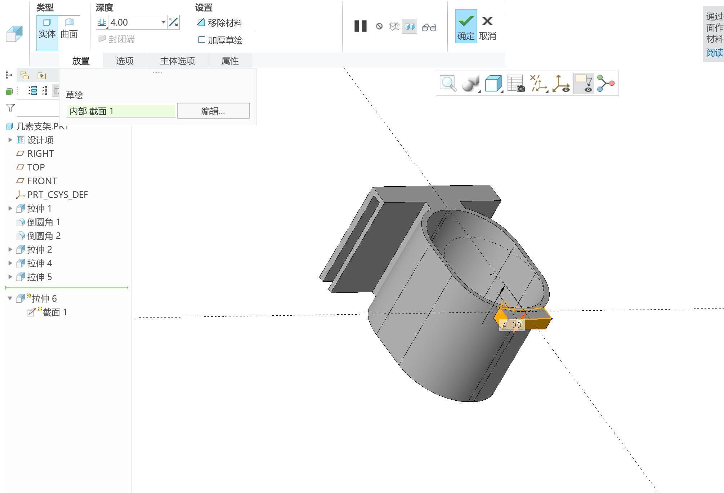Viewport: 724px width, 493px height.
Task: Toggle 加厚草绘 thicken sketch option
Action: 220,40
